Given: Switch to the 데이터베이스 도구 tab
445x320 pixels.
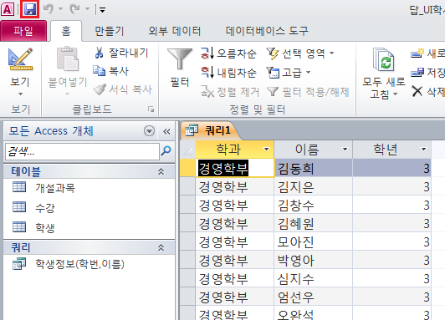Looking at the screenshot, I should 267,31.
